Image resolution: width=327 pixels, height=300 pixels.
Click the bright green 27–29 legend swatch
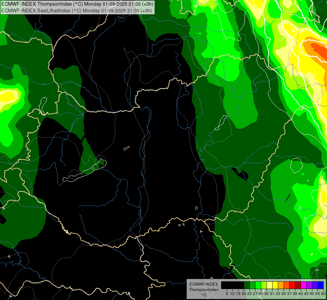[x=258, y=285]
